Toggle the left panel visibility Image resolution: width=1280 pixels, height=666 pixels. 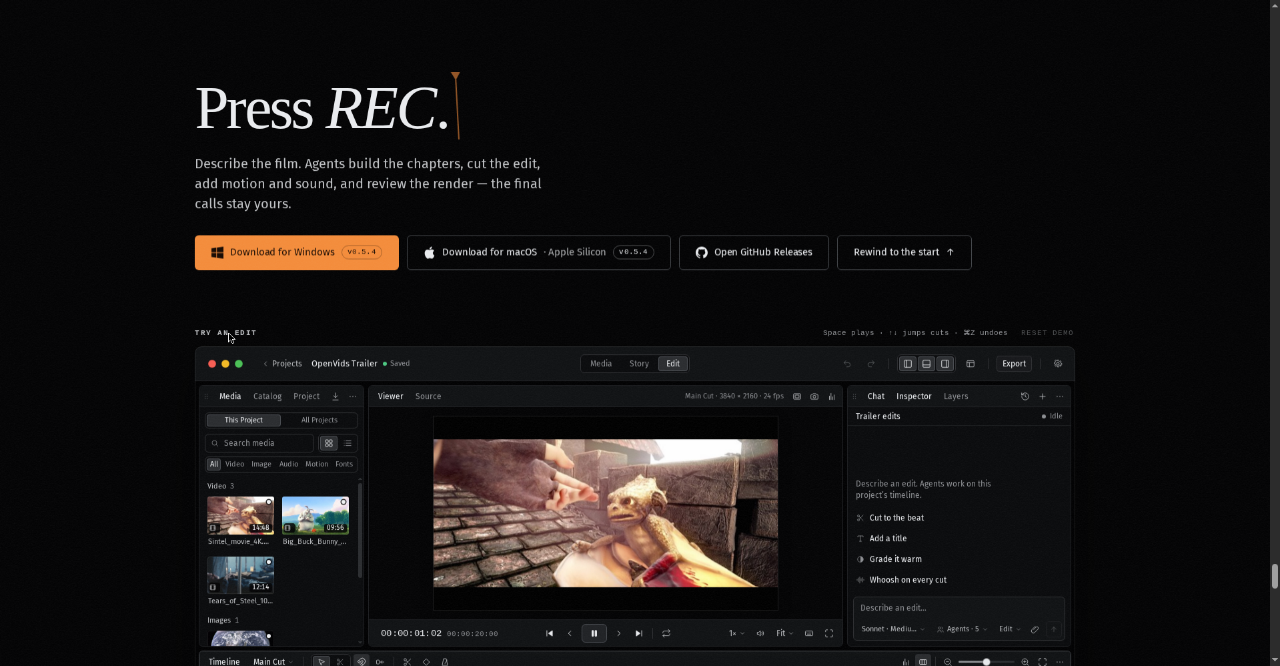(908, 364)
